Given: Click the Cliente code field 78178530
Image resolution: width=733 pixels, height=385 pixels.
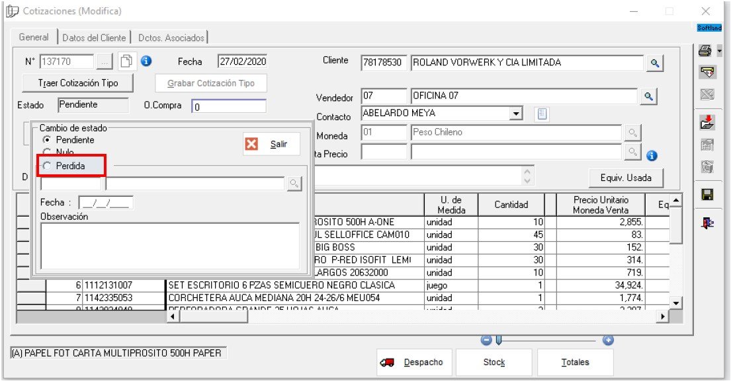Looking at the screenshot, I should [384, 63].
